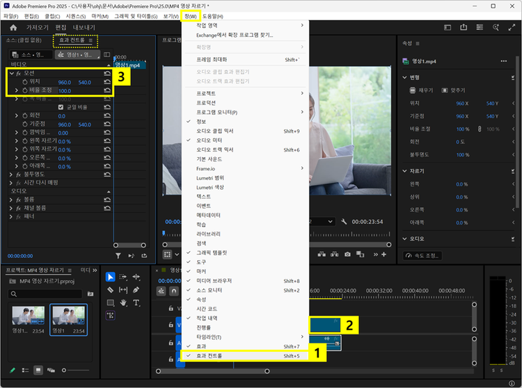Select the Type tool
Viewport: 522px width, 388px height.
[136, 303]
